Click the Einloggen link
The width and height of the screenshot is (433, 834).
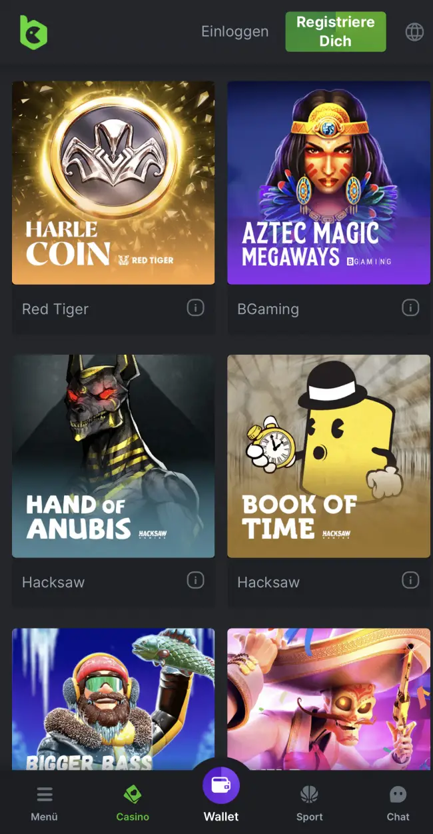coord(235,31)
